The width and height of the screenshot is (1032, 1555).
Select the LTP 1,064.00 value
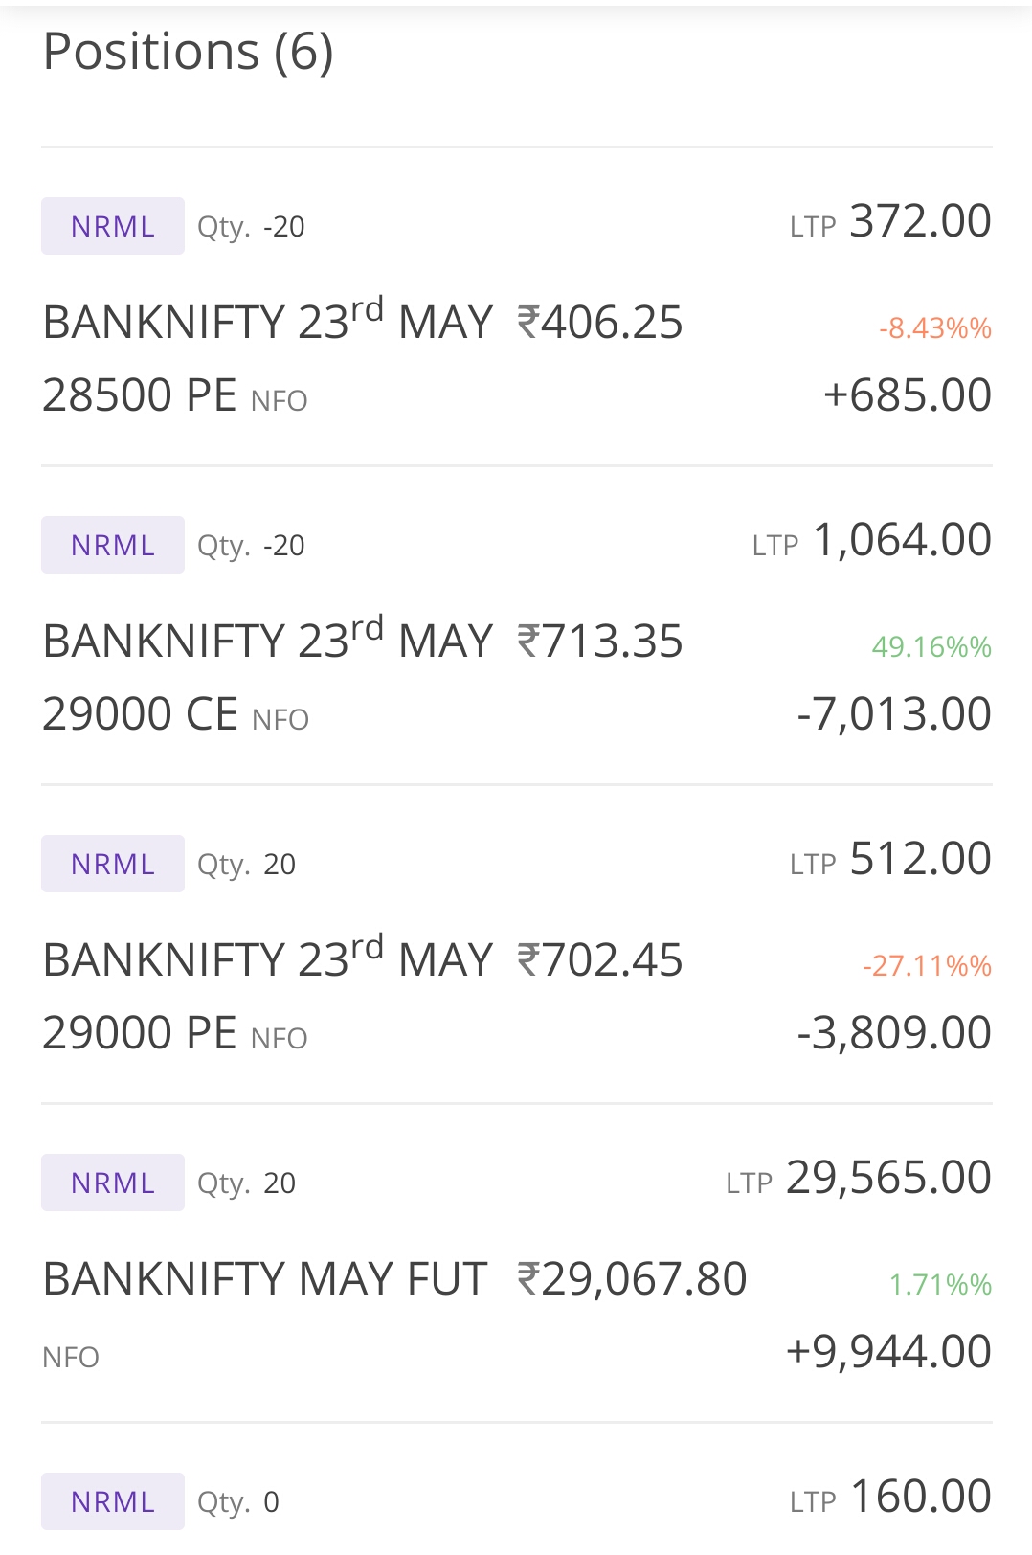coord(902,540)
